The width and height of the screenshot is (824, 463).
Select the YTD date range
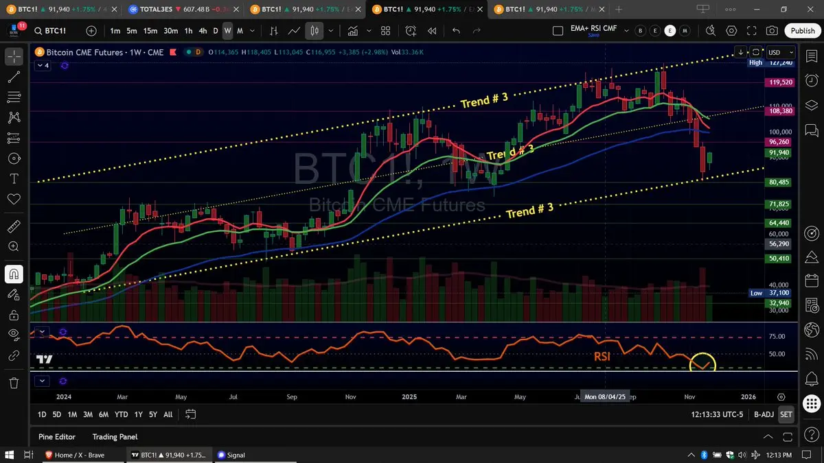click(122, 414)
